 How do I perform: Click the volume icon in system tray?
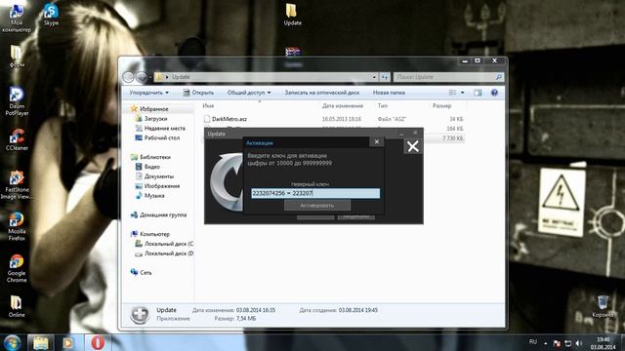pyautogui.click(x=579, y=343)
